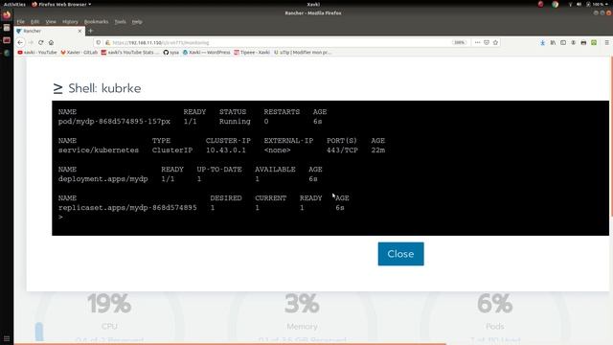
Task: Open uTip Modifier mon pr... bookmark
Action: [x=303, y=52]
